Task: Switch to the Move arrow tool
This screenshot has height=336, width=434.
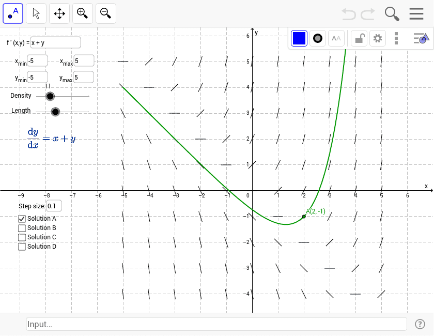Action: click(x=36, y=13)
